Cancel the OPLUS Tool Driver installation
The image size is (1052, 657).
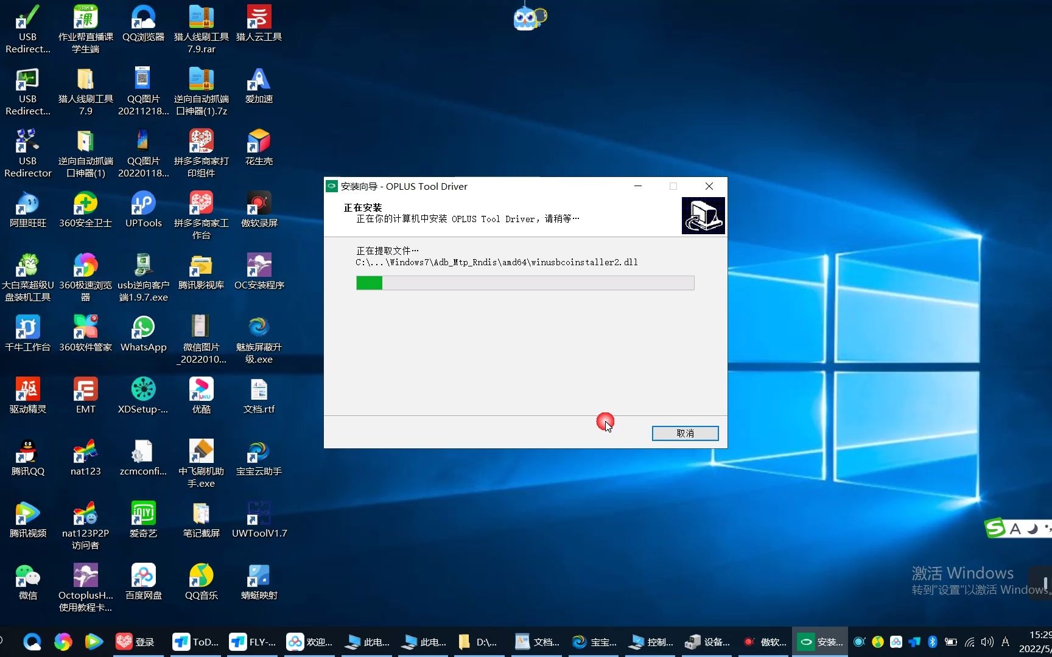point(685,433)
